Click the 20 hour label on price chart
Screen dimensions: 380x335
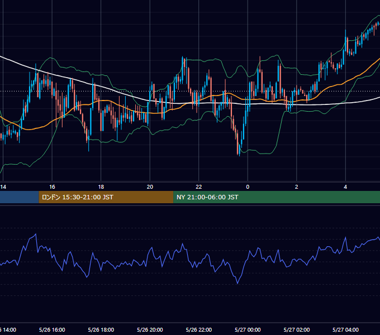[150, 187]
